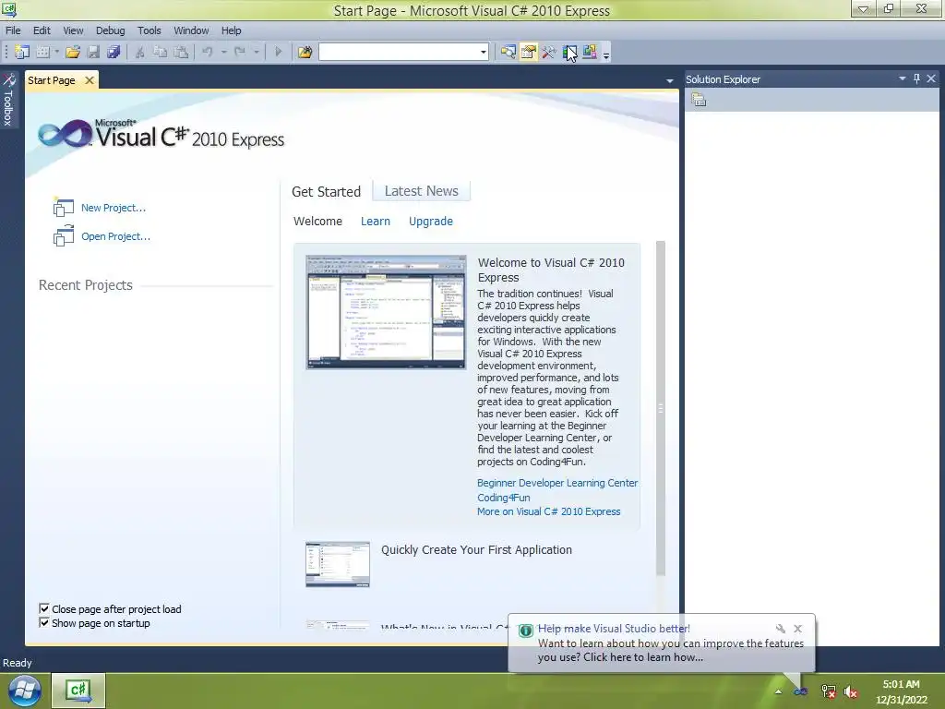The height and width of the screenshot is (709, 945).
Task: Click the Start Page toolbar icon
Action: pyautogui.click(x=569, y=52)
